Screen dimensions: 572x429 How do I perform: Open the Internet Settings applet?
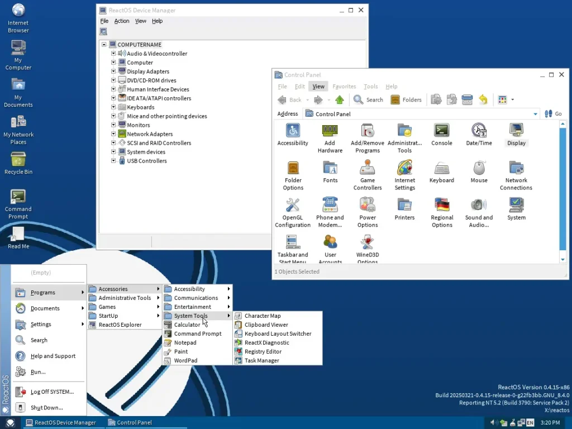[x=404, y=175]
